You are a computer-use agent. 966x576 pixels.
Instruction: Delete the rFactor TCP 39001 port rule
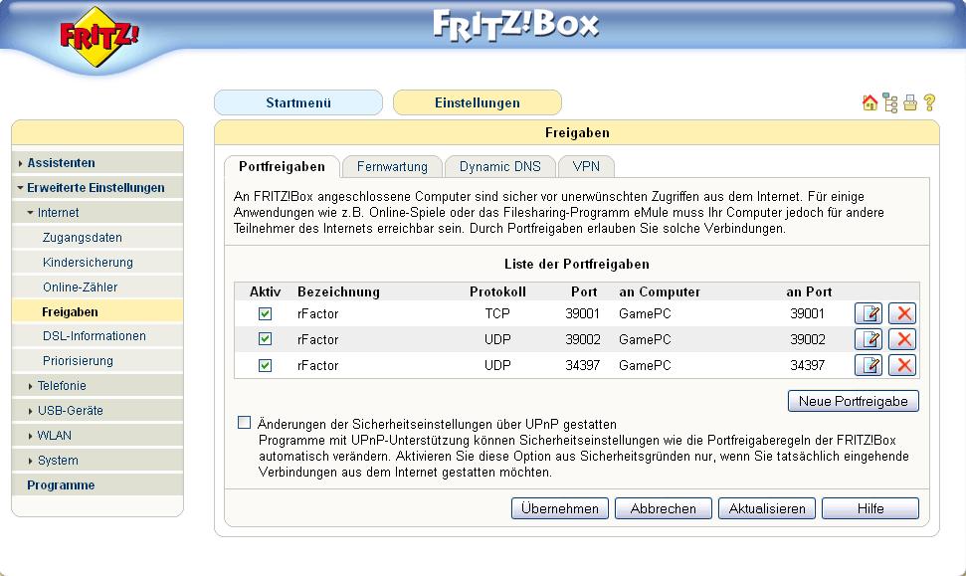902,313
